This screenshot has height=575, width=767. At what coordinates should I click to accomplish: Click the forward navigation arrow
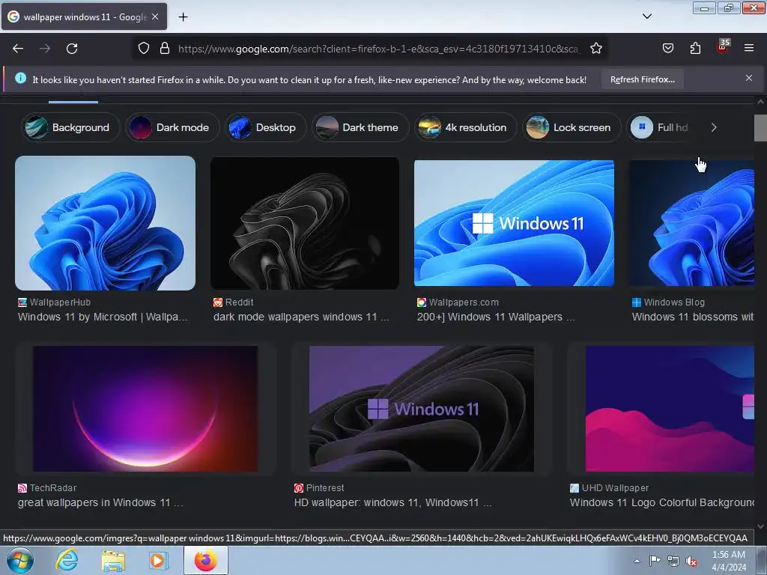pos(45,49)
